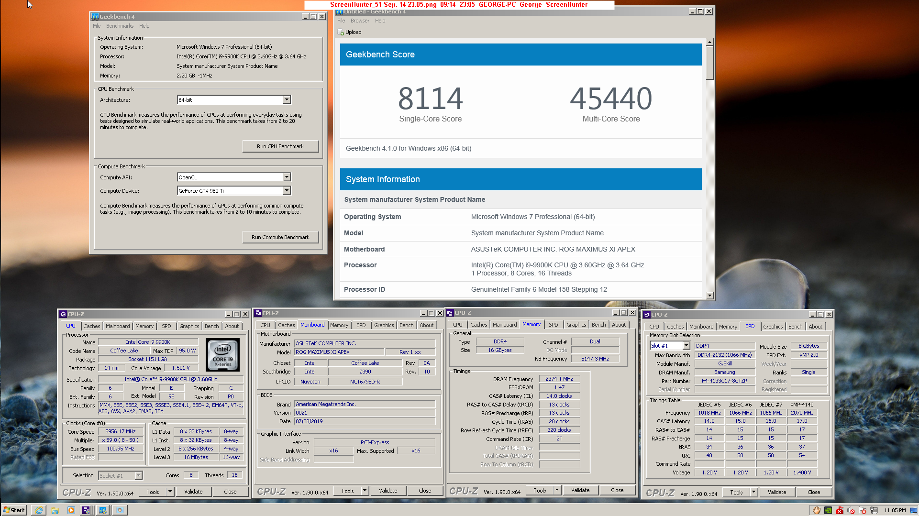Viewport: 919px width, 516px height.
Task: Click the SPD window's CPU-Z title icon
Action: click(647, 315)
